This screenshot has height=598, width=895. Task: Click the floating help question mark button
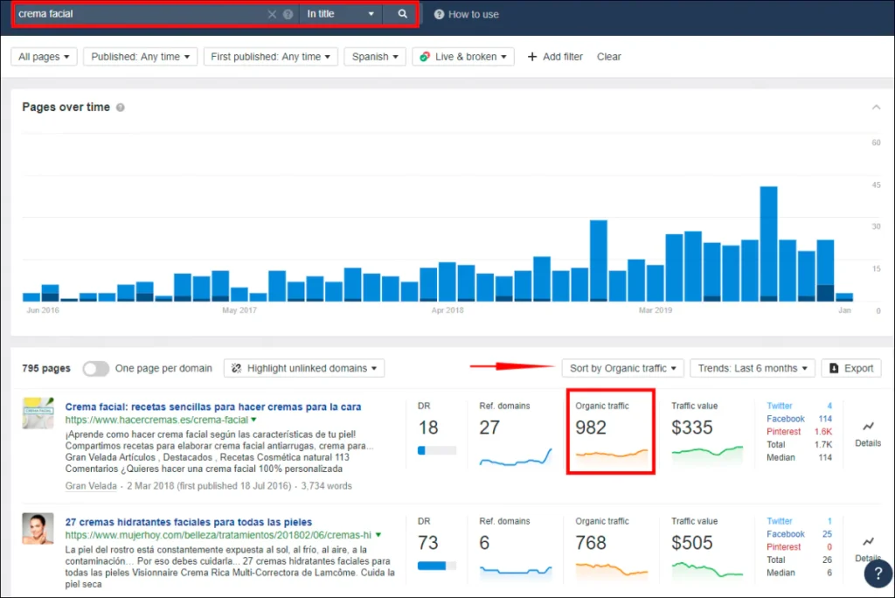click(x=878, y=574)
